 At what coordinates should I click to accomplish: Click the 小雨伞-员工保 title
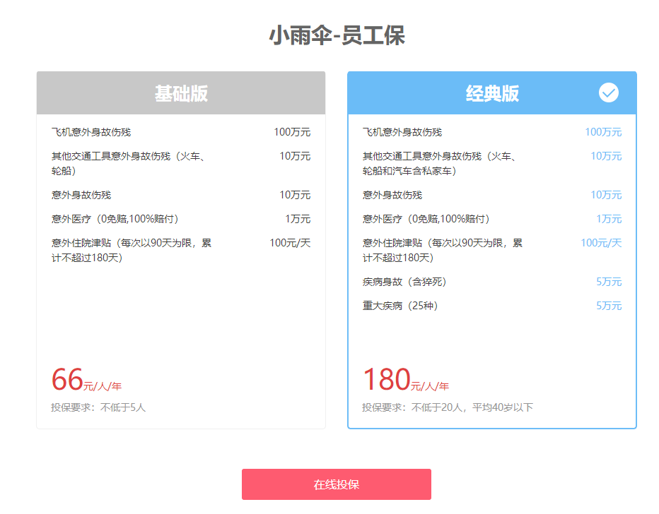(337, 35)
